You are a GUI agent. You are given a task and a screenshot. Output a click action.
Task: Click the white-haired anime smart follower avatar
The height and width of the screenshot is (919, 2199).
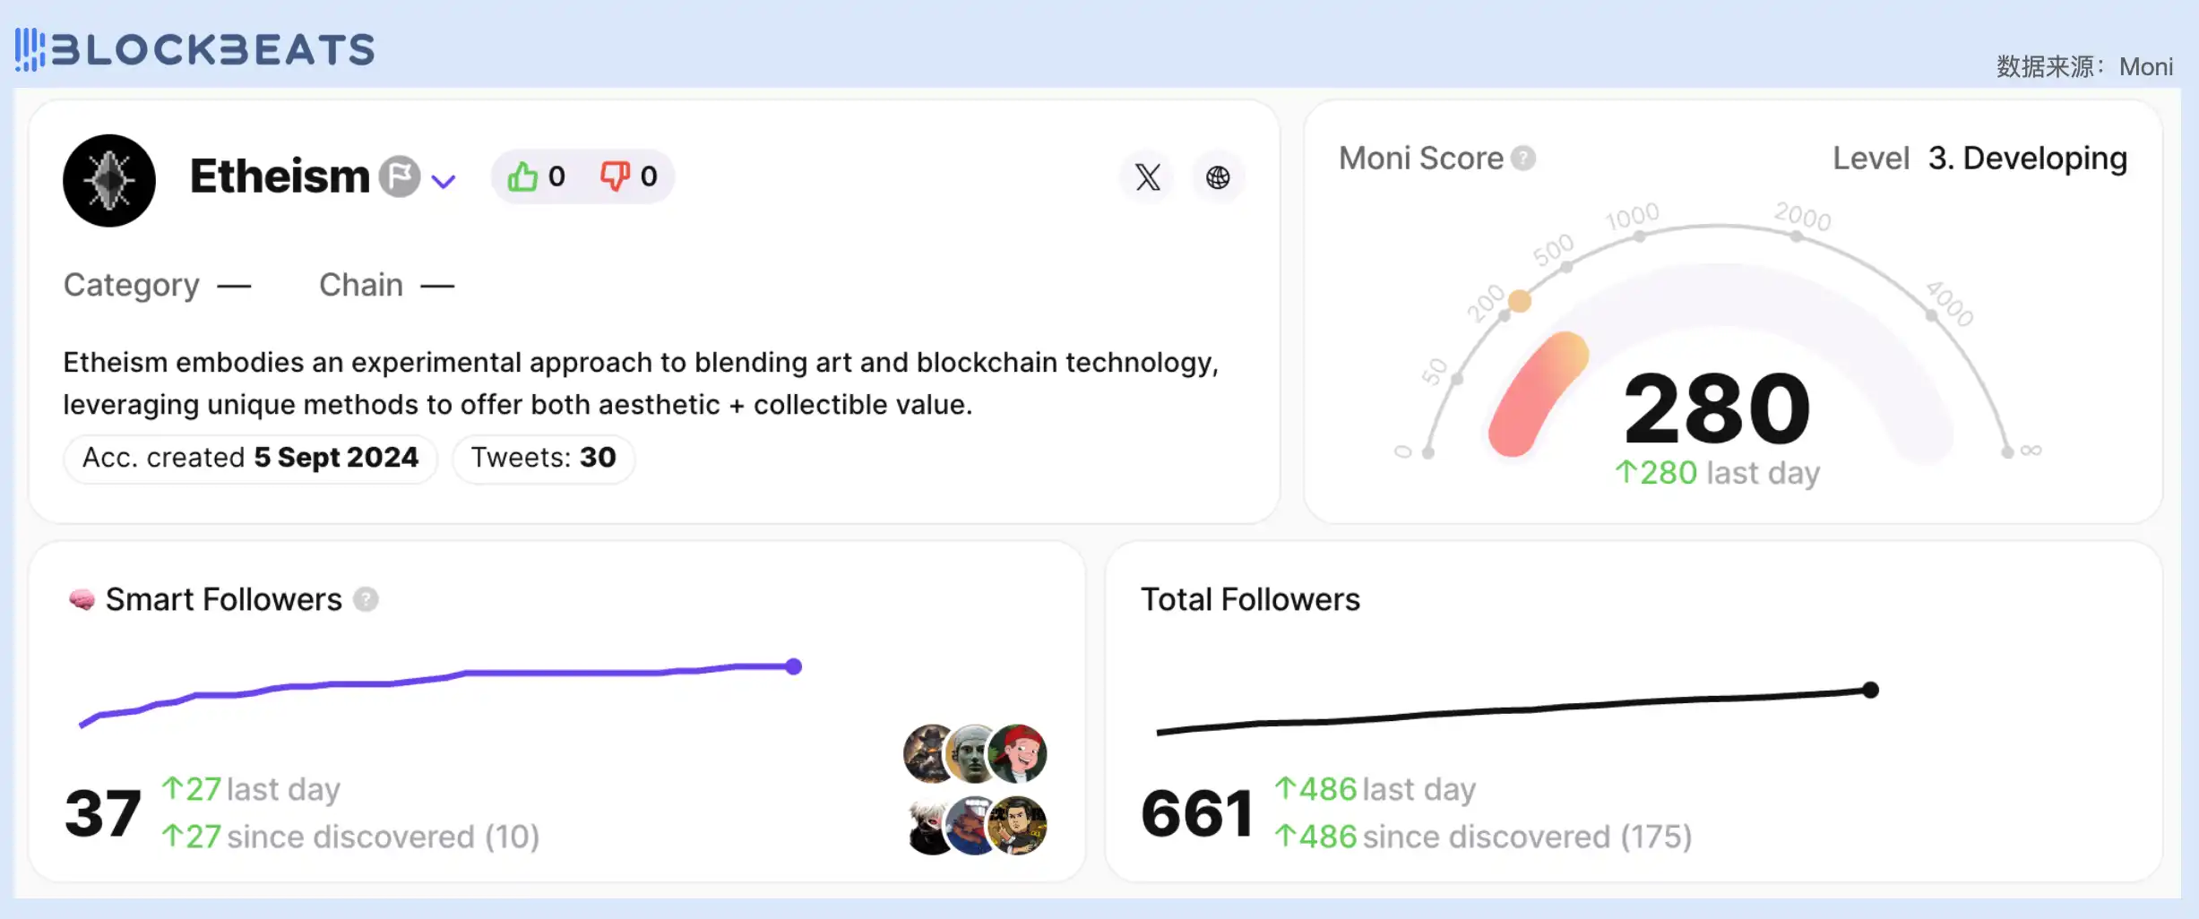click(x=928, y=826)
